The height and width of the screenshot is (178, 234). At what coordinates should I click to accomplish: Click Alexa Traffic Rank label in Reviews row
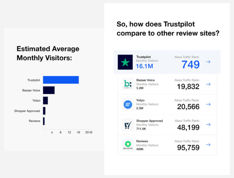[187, 141]
